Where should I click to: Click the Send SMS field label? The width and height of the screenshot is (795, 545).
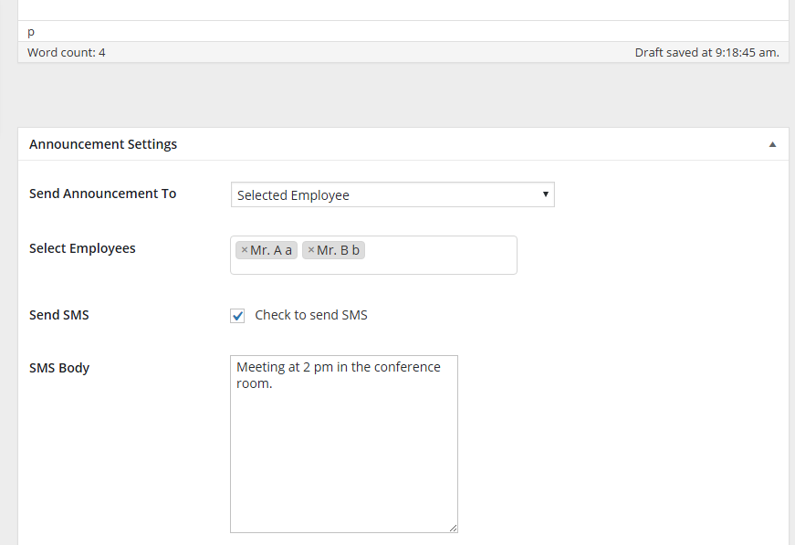[58, 315]
